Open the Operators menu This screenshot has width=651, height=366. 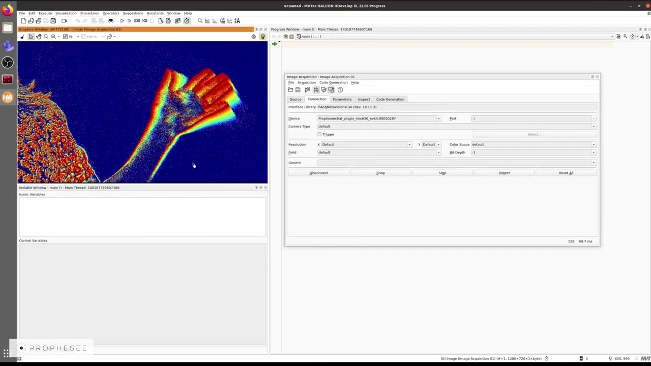[x=110, y=13]
